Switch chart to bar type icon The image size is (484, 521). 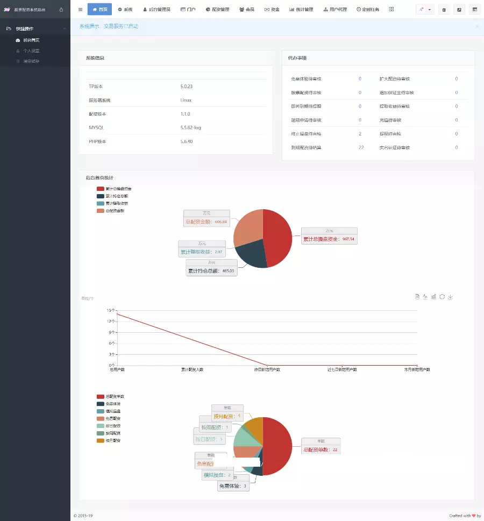(433, 296)
